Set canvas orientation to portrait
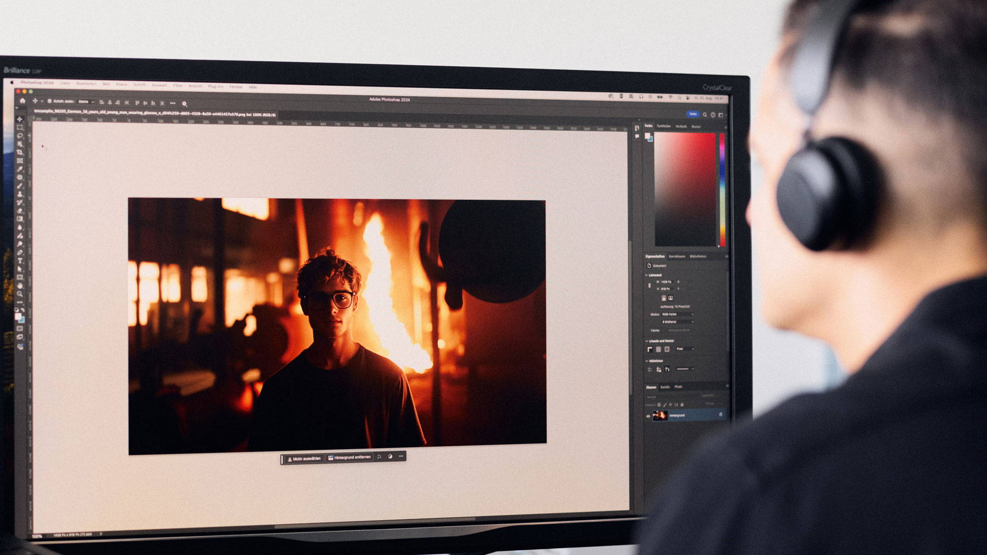Image resolution: width=987 pixels, height=555 pixels. (664, 298)
